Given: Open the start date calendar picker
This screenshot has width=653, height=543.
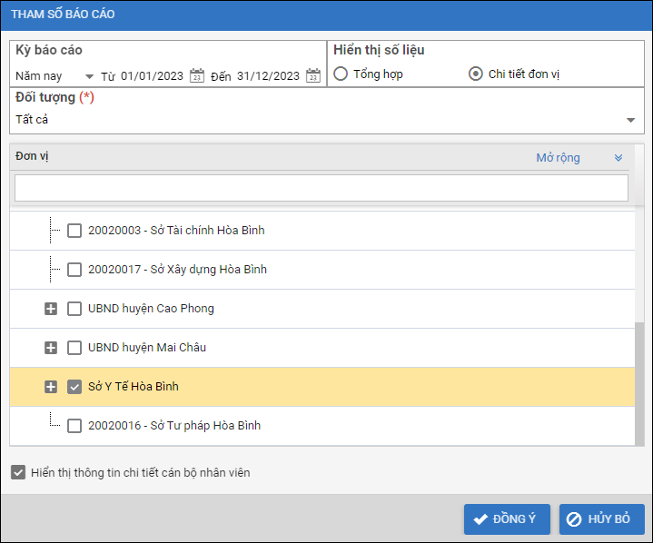Looking at the screenshot, I should 197,76.
